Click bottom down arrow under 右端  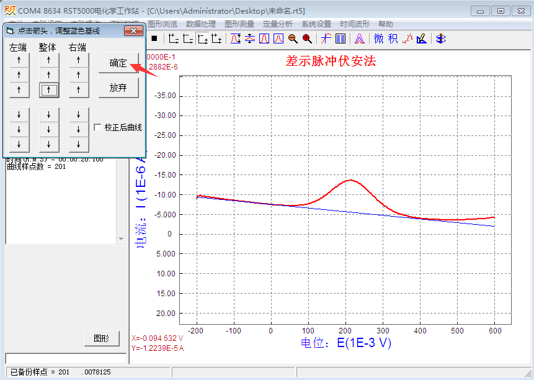(x=79, y=144)
